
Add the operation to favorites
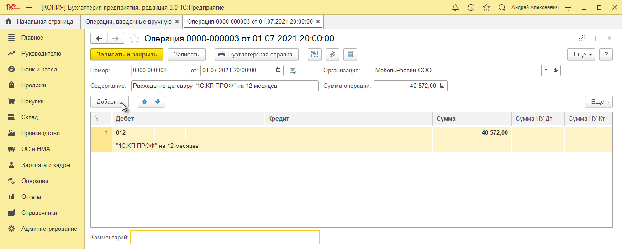[134, 39]
